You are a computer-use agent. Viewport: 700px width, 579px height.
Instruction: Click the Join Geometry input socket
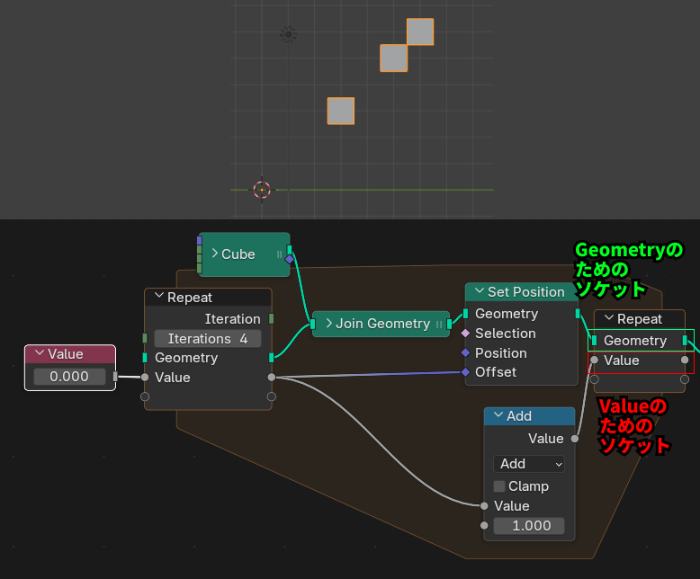(x=312, y=324)
